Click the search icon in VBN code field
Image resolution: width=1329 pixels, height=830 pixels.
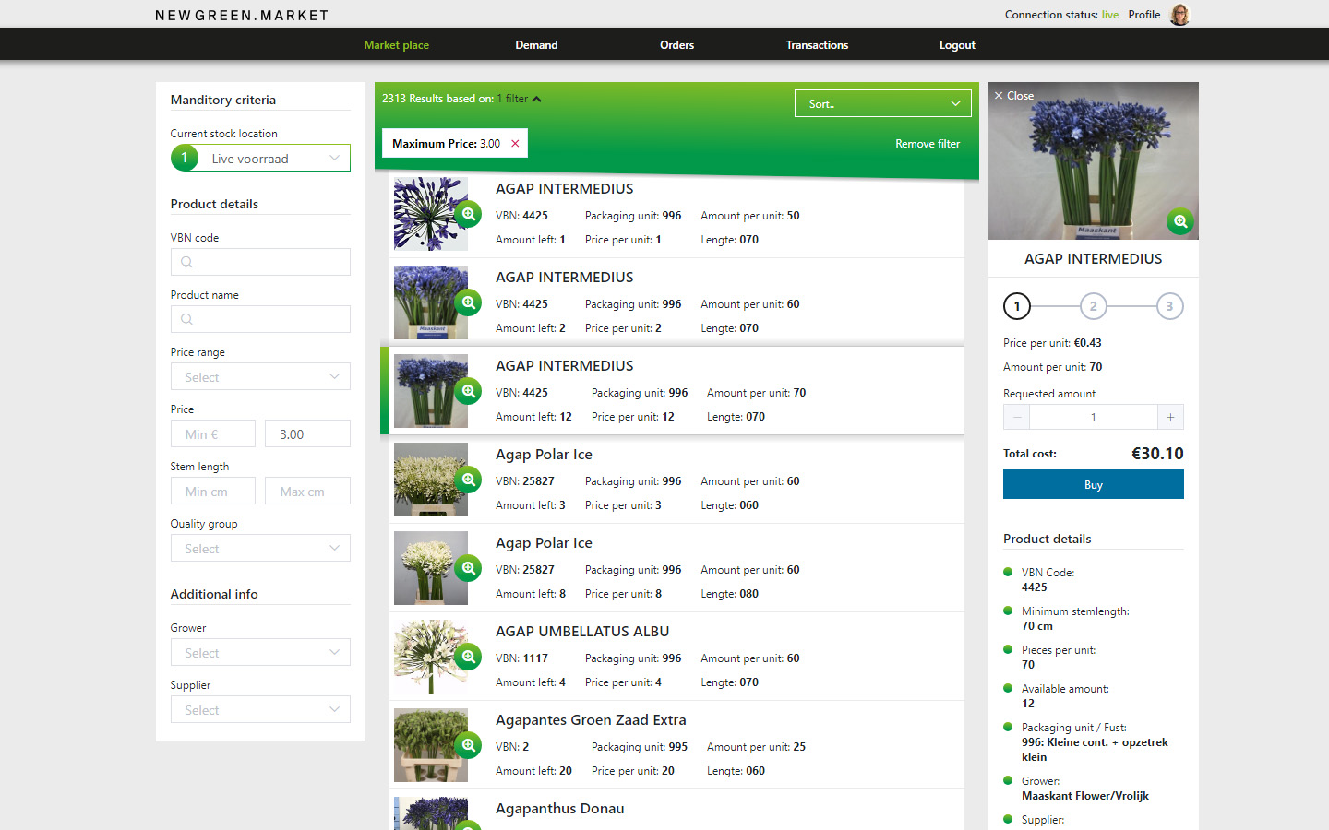[186, 262]
